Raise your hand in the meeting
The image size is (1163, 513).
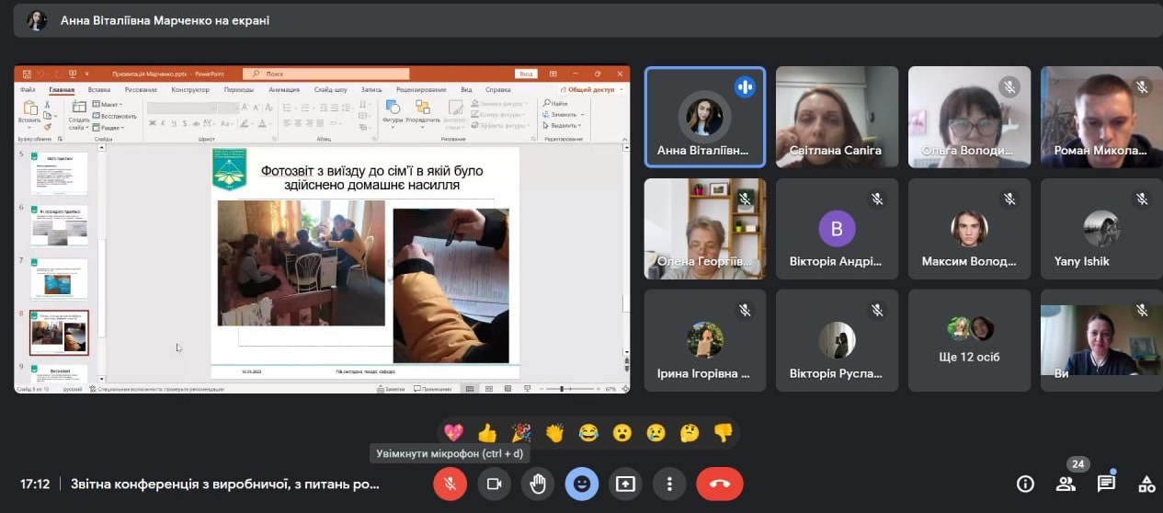[x=538, y=484]
